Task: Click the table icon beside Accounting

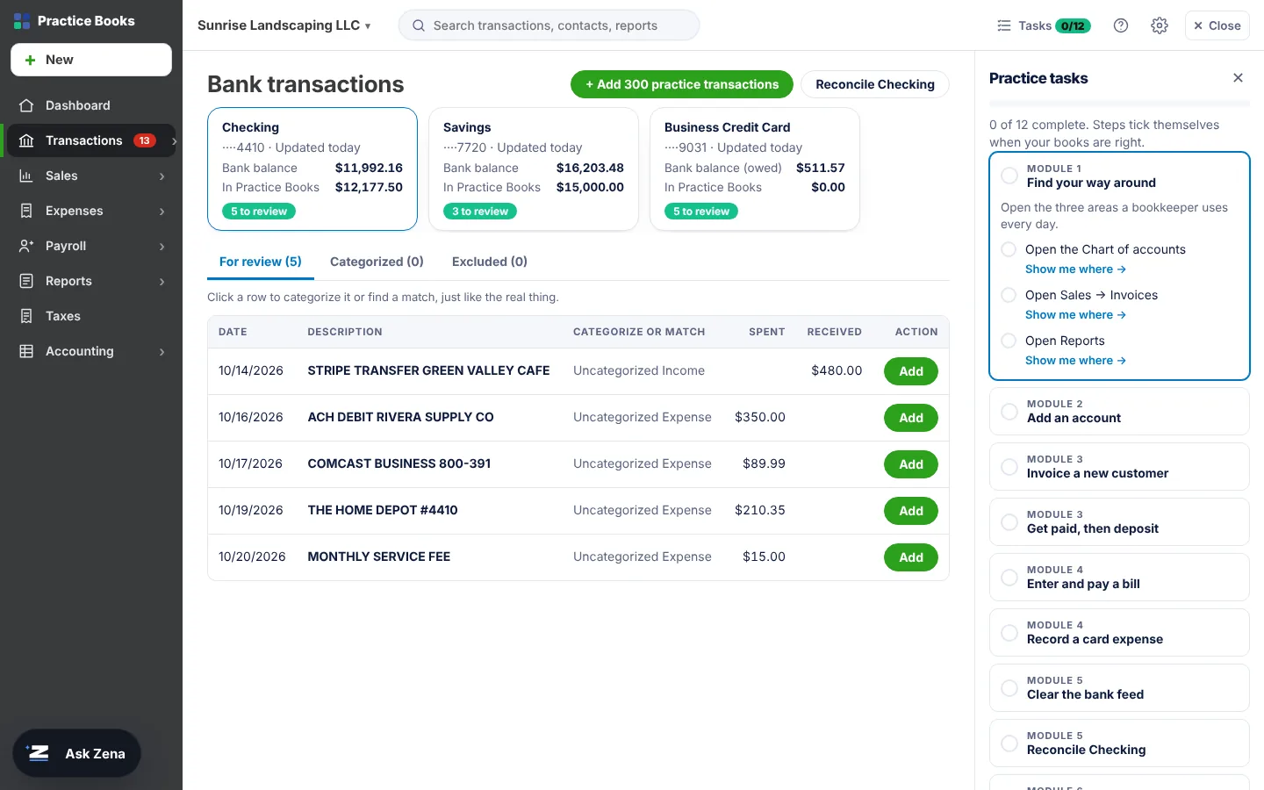Action: pos(26,351)
